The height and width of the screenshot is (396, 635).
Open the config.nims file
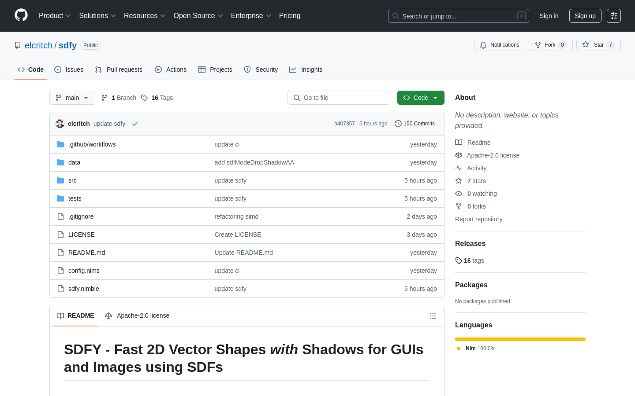coord(84,271)
